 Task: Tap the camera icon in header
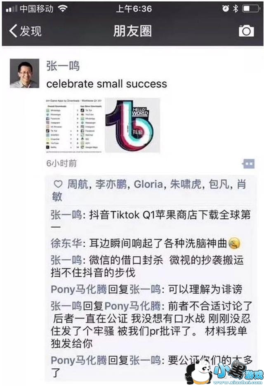[x=246, y=31]
